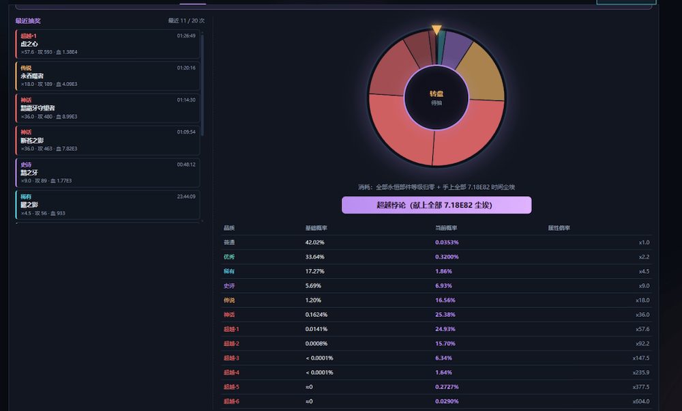
Task: Click the 超越-5 quality label
Action: click(231, 386)
